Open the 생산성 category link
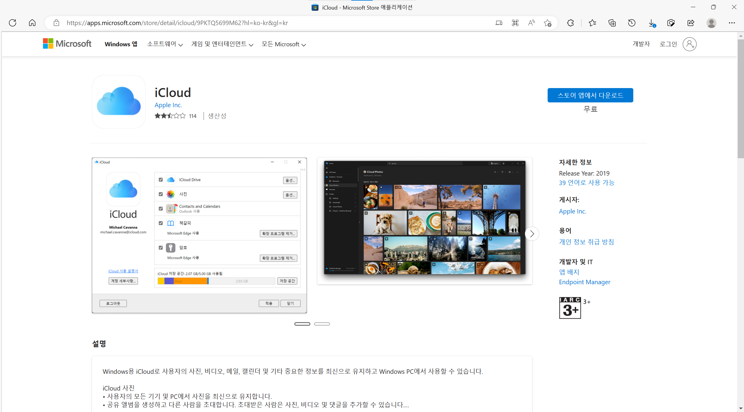Image resolution: width=744 pixels, height=412 pixels. coord(217,116)
